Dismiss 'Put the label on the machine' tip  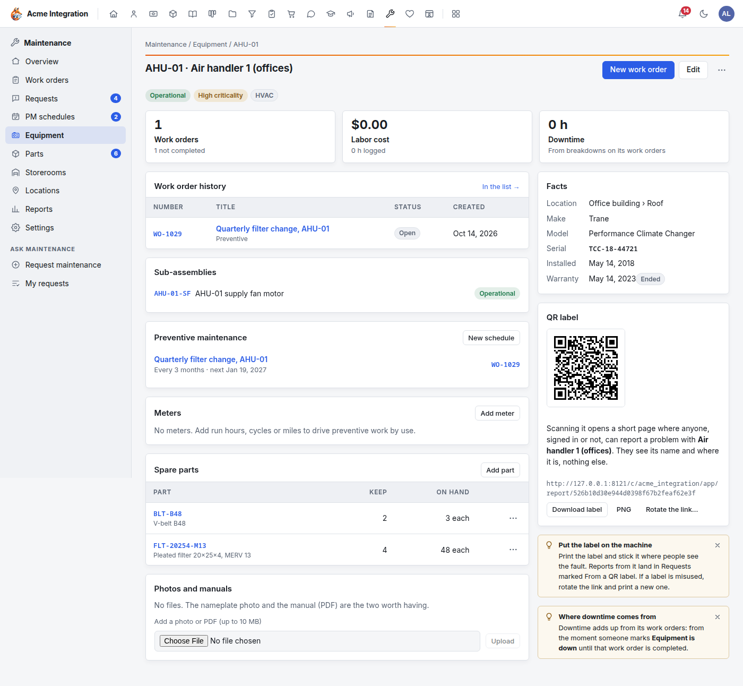[x=718, y=545]
